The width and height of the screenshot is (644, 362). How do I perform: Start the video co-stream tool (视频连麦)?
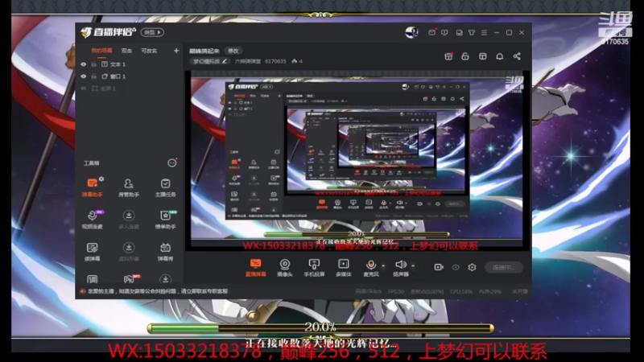(x=93, y=219)
